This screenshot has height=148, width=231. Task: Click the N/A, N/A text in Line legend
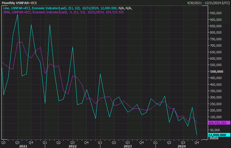(125, 8)
